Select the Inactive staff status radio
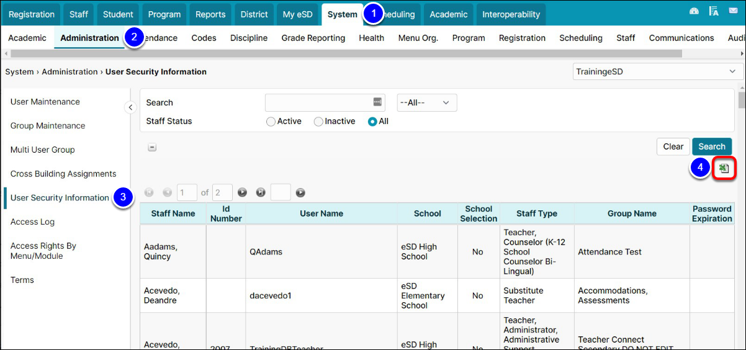 pos(318,122)
